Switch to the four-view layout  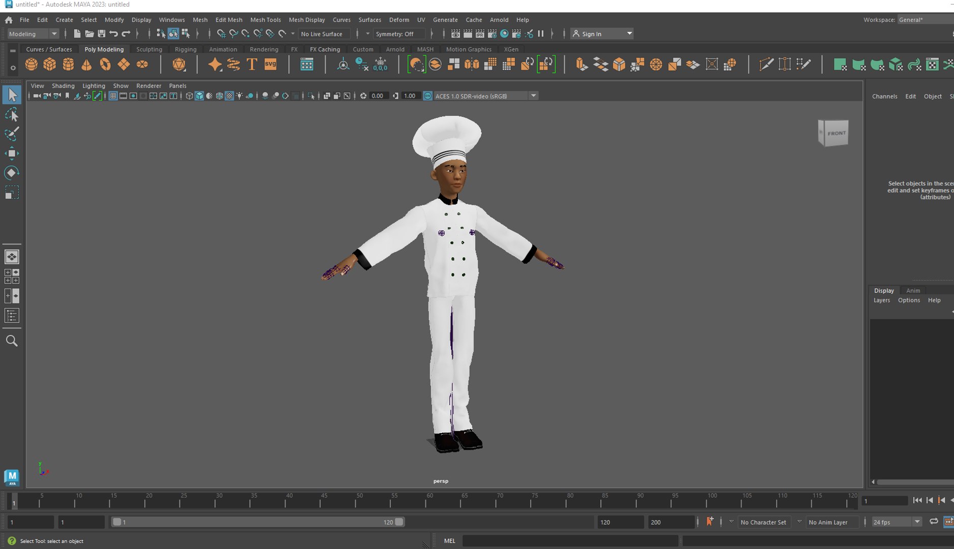point(12,277)
